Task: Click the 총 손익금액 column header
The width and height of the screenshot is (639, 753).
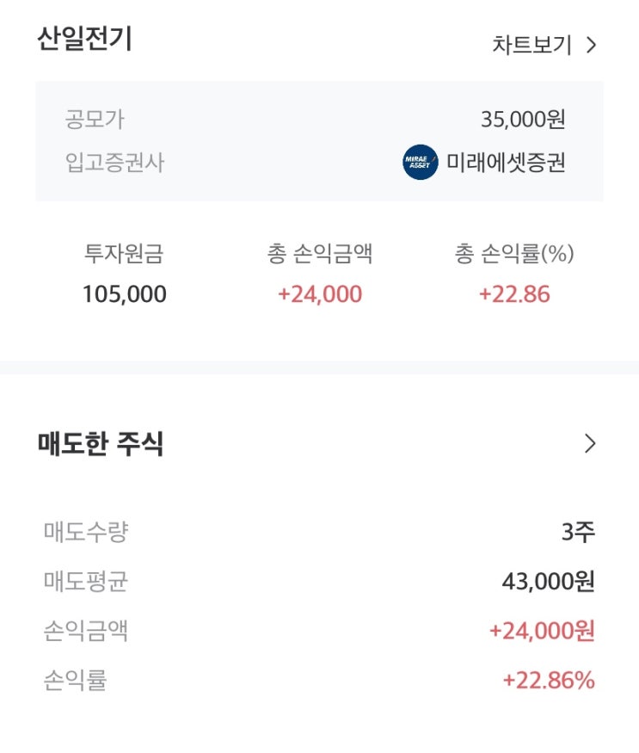Action: pos(320,254)
